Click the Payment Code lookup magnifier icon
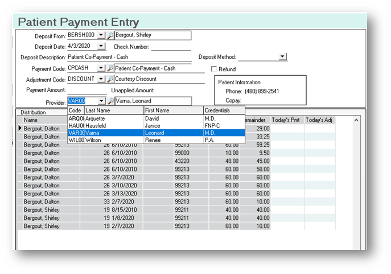Image resolution: width=391 pixels, height=274 pixels. click(x=110, y=68)
